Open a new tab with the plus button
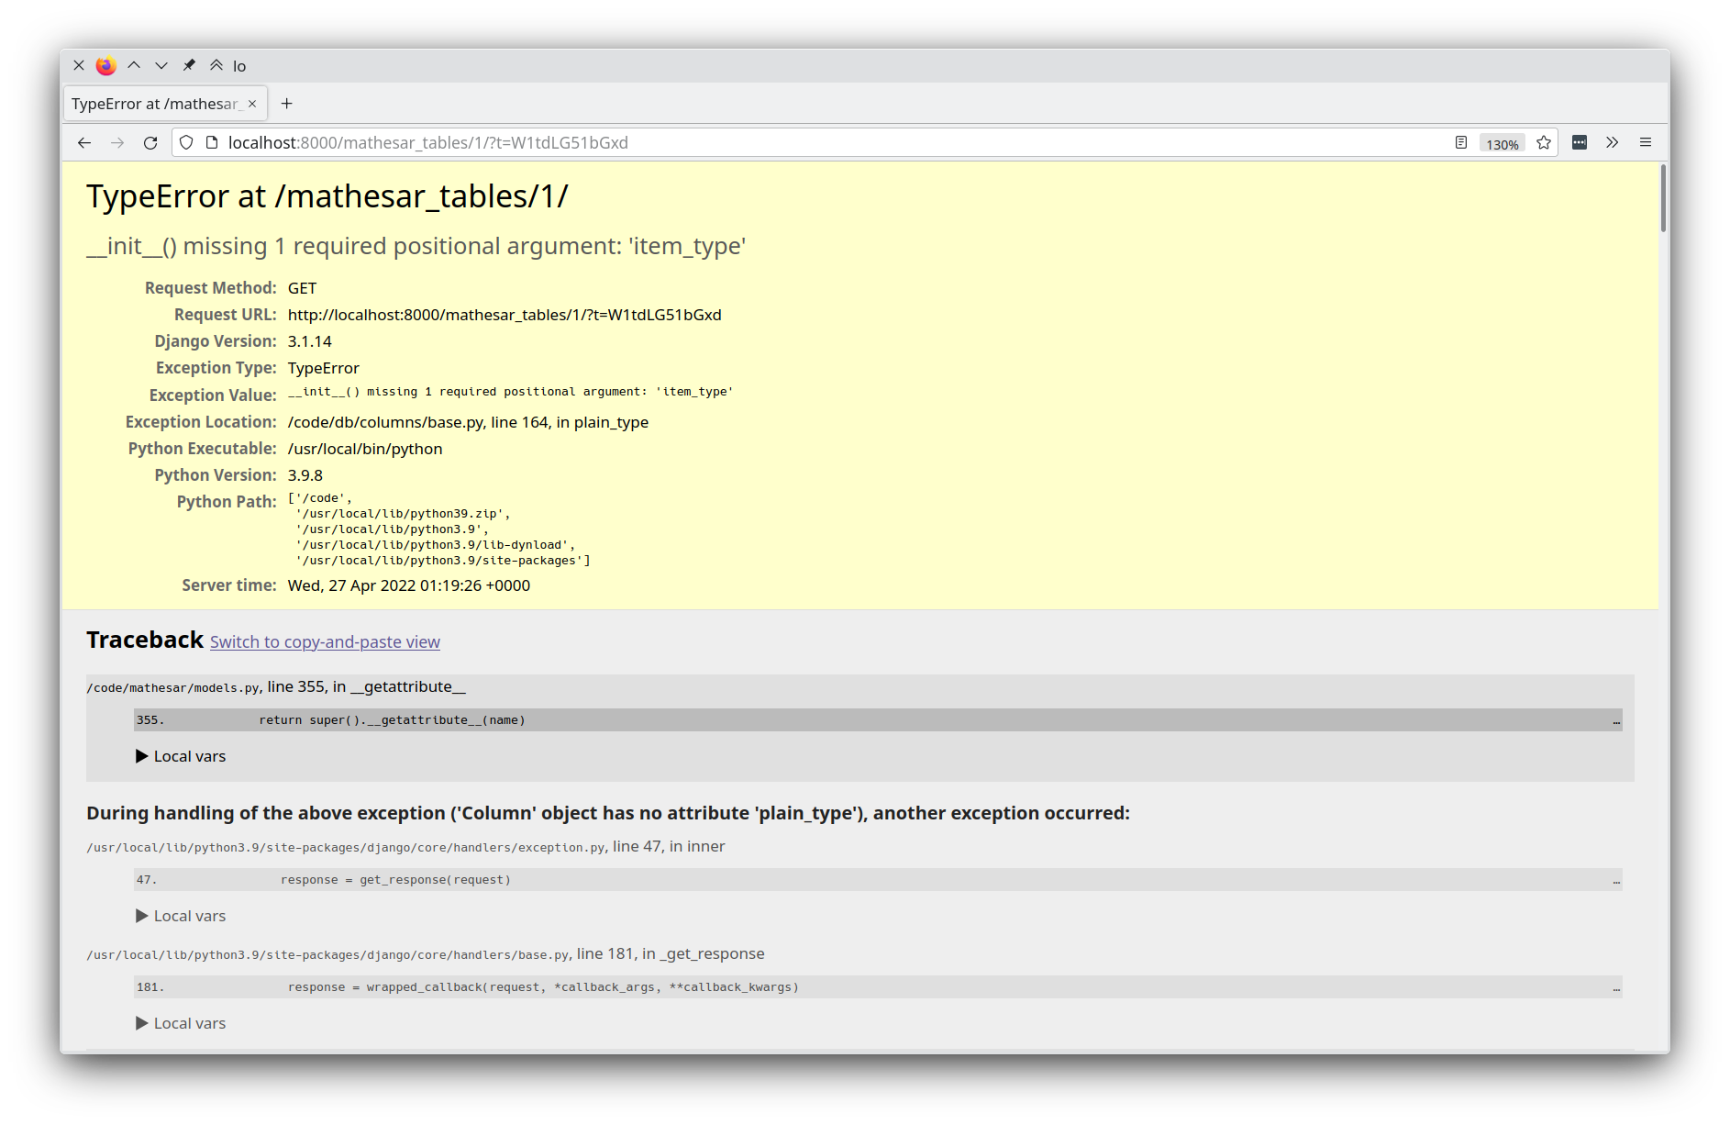Image resolution: width=1730 pixels, height=1125 pixels. [286, 104]
